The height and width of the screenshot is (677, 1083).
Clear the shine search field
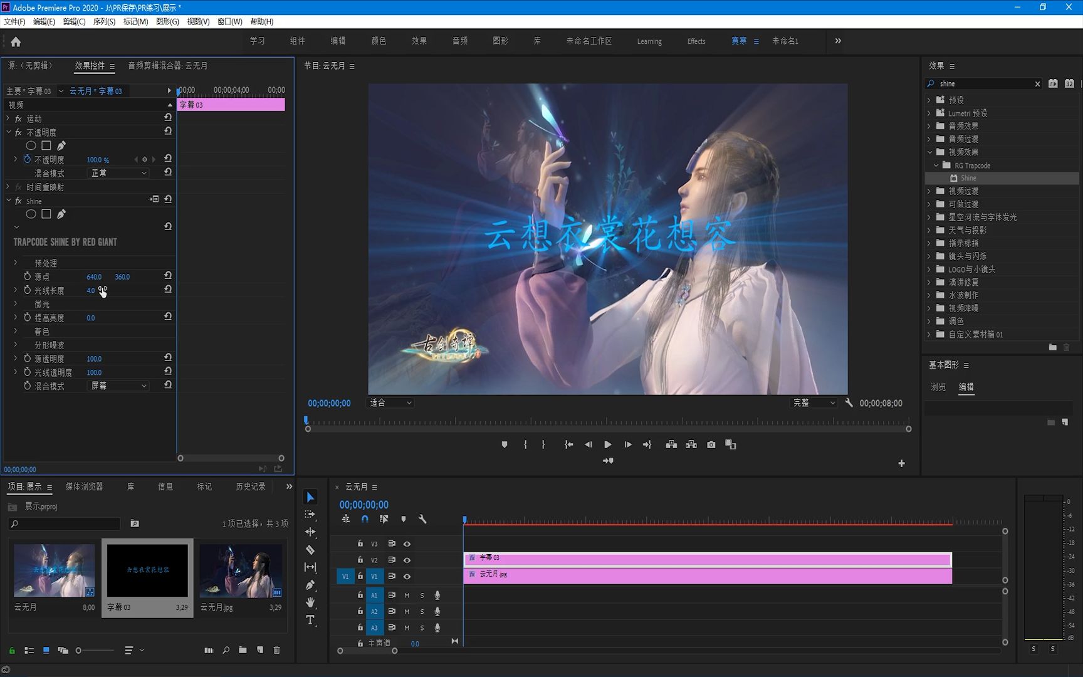coord(1037,84)
